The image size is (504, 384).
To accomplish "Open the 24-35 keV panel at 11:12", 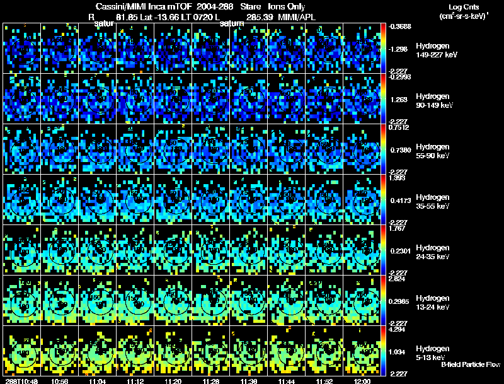I will [x=135, y=250].
